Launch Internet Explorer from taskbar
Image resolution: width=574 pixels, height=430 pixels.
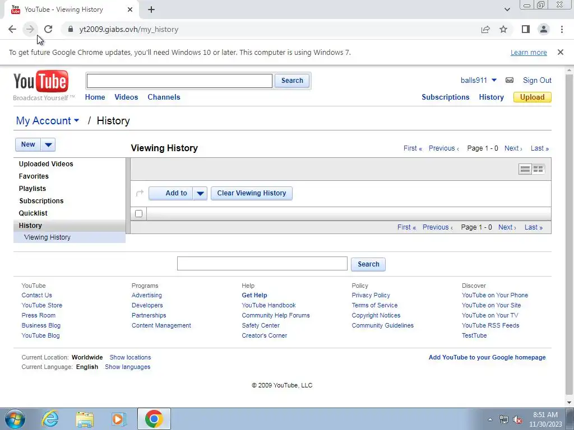50,419
